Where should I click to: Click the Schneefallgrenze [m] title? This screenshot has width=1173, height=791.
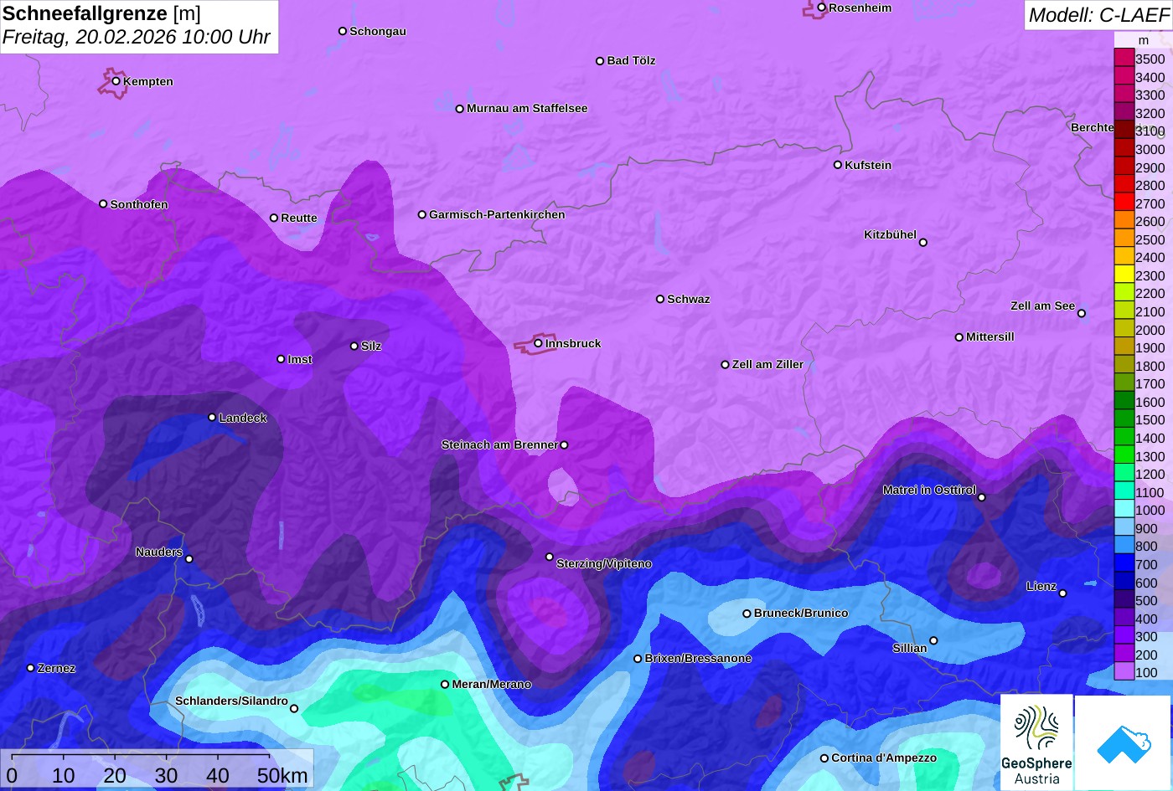click(x=101, y=13)
